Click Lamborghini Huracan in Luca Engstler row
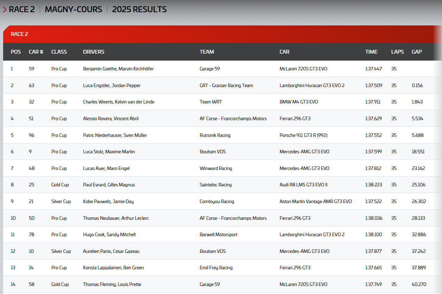This screenshot has width=442, height=294. (x=312, y=85)
